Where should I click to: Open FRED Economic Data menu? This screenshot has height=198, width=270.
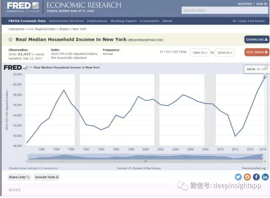pos(27,21)
